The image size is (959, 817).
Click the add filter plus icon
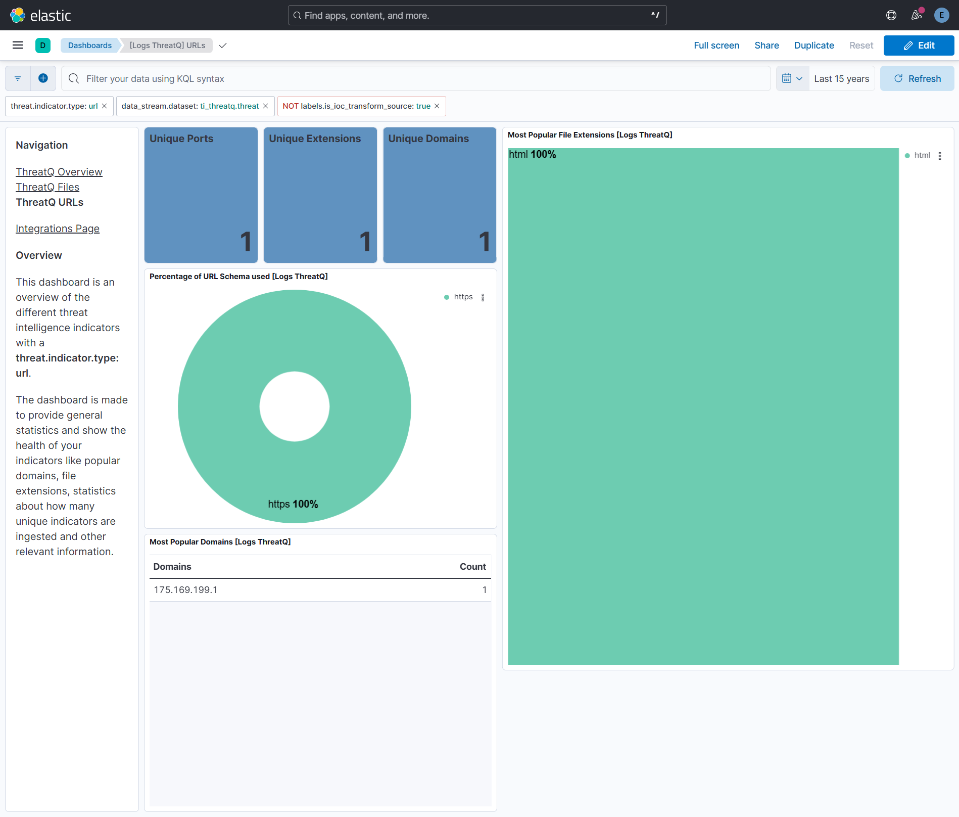pos(43,78)
